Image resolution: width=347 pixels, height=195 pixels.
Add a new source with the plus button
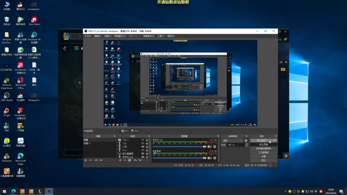click(120, 160)
